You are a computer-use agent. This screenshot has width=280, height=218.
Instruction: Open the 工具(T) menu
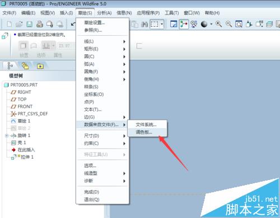point(172,13)
